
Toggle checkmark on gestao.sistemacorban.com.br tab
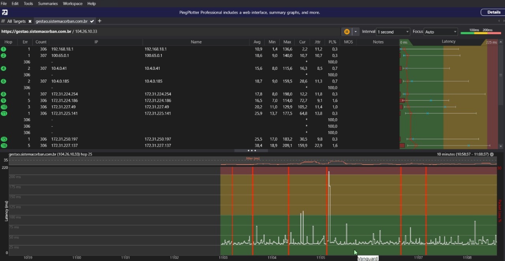(92, 21)
